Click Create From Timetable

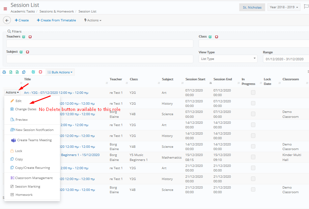click(x=56, y=20)
